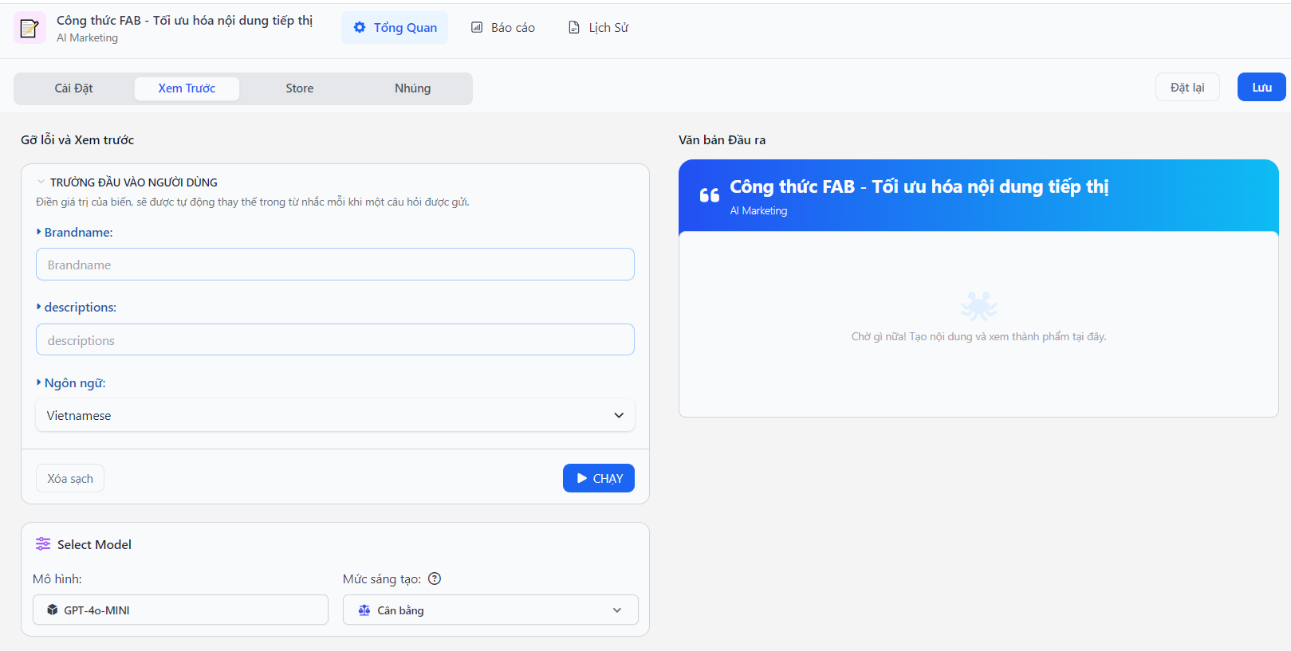
Task: Click the balance scale icon in Cân bằng
Action: [364, 610]
